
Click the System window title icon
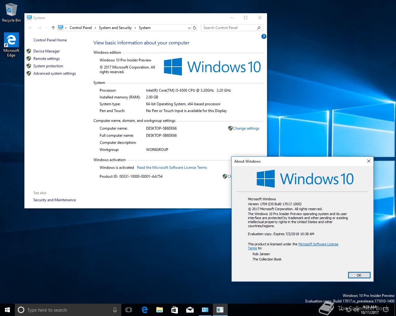click(29, 18)
